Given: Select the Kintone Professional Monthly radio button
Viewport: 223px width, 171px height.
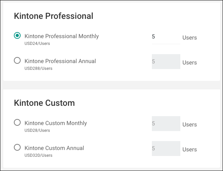Looking at the screenshot, I should 17,36.
